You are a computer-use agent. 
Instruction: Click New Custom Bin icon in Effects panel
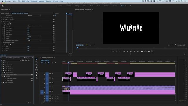click(28, 103)
